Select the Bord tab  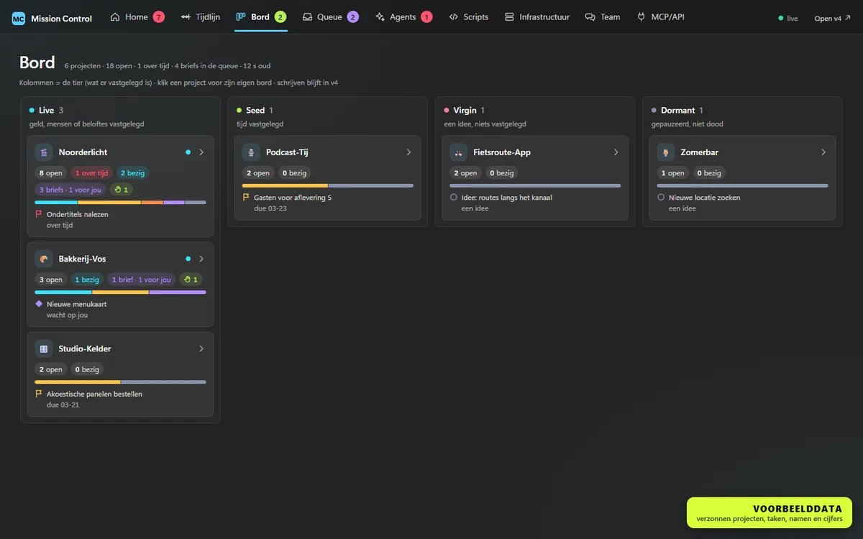[260, 17]
